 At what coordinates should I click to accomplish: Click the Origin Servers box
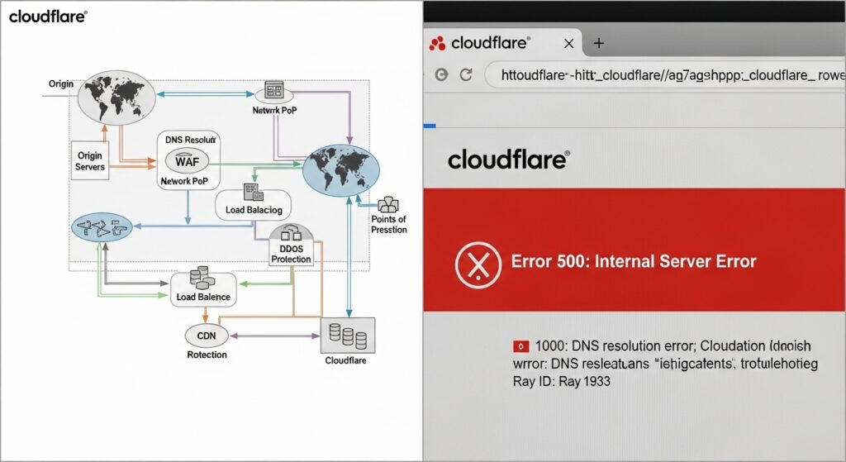click(x=90, y=161)
